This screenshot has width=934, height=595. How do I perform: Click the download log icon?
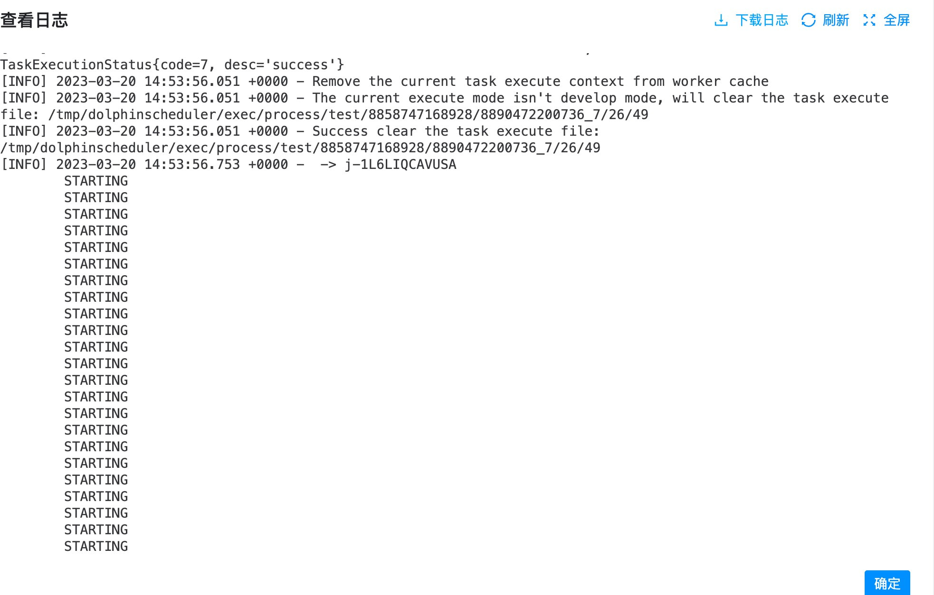pyautogui.click(x=721, y=20)
